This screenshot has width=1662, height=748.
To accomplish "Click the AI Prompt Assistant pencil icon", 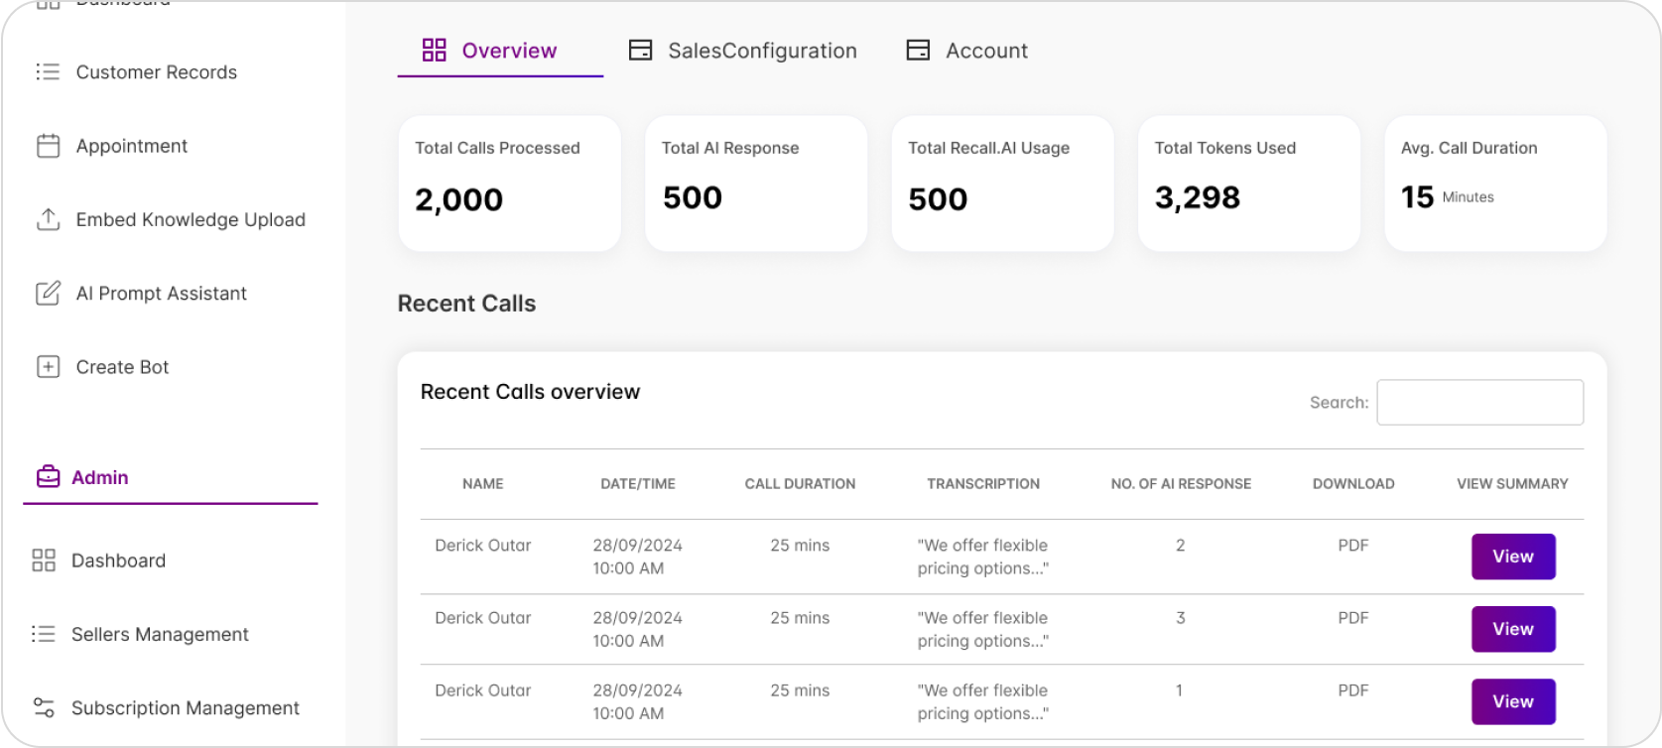I will click(48, 294).
